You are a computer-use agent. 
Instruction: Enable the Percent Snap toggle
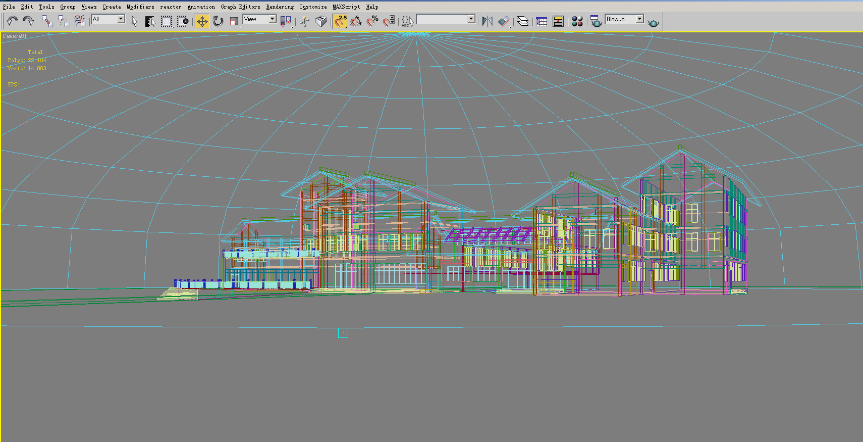click(372, 21)
